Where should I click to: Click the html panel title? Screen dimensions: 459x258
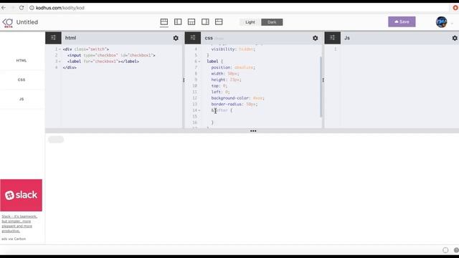pyautogui.click(x=70, y=38)
